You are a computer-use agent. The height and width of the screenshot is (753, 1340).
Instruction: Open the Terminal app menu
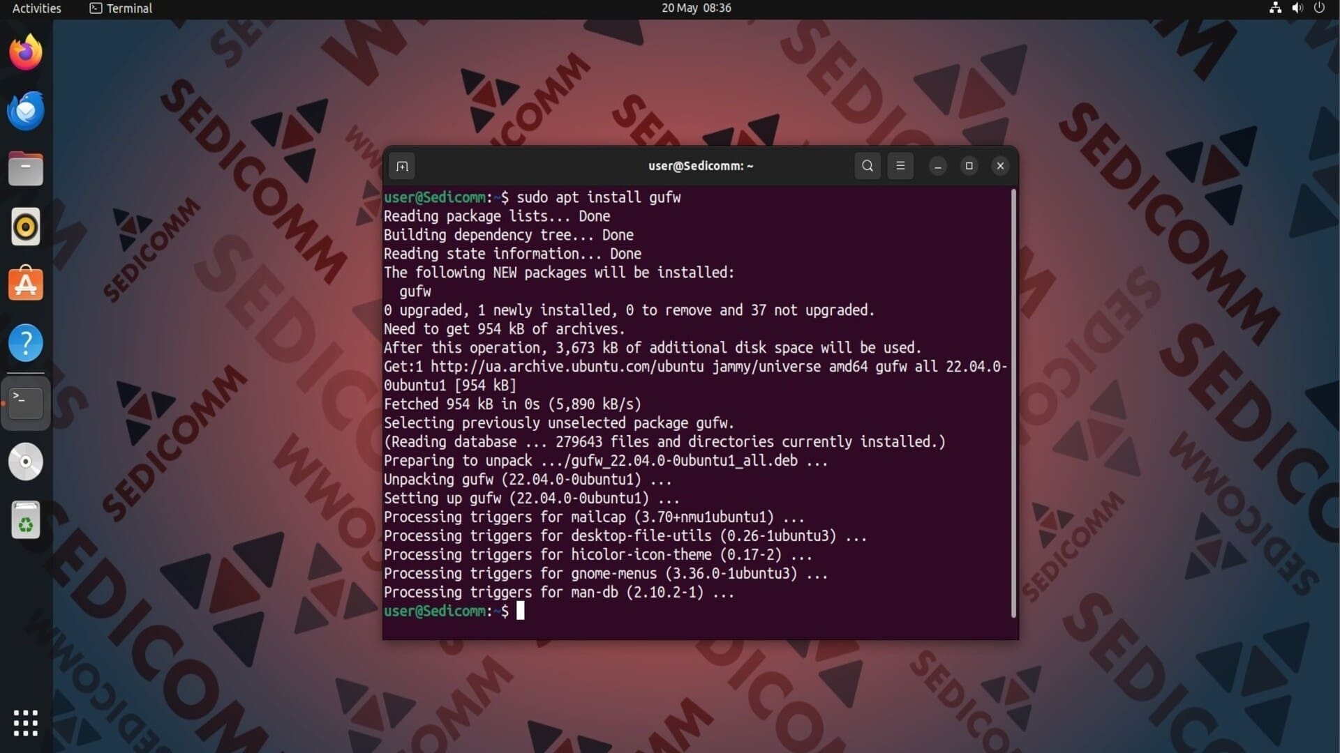tap(121, 8)
